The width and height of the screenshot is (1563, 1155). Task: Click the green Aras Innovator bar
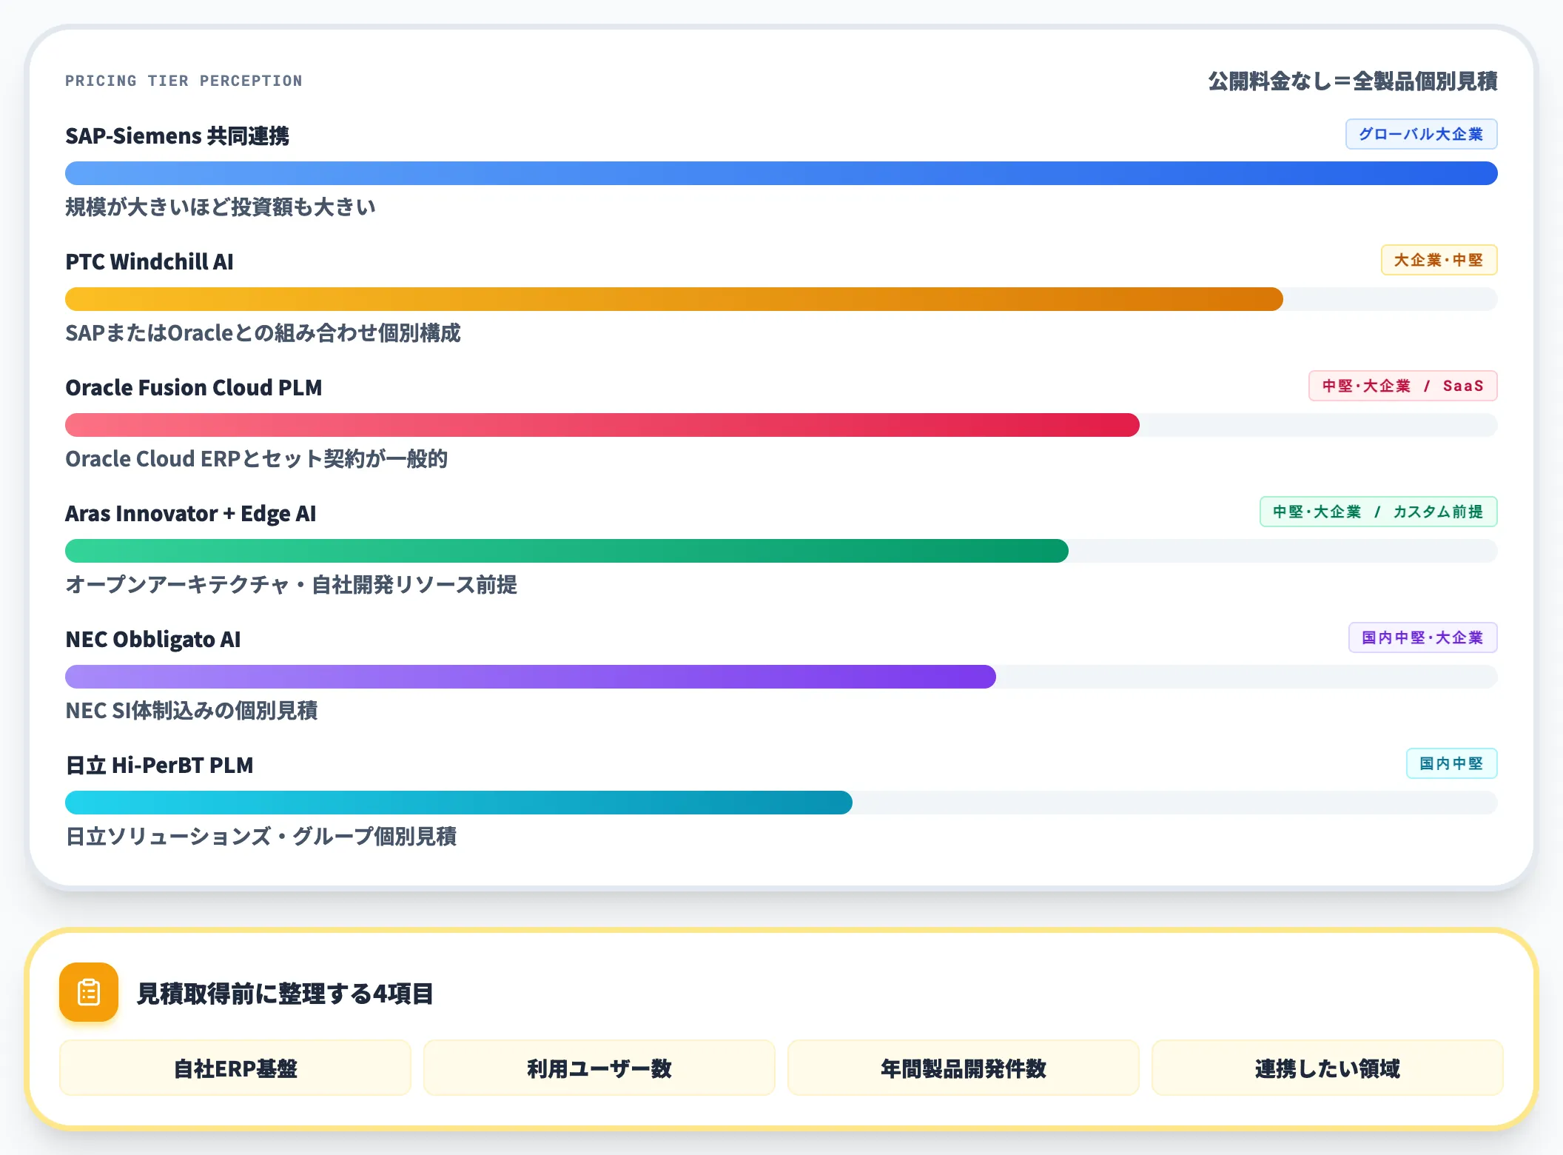point(567,551)
